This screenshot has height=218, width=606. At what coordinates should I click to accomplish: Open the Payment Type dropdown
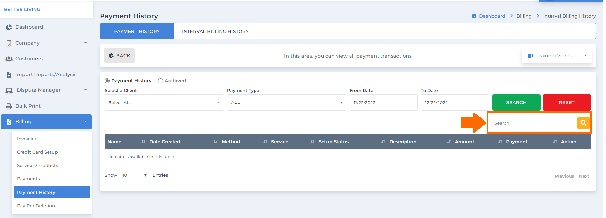click(286, 102)
